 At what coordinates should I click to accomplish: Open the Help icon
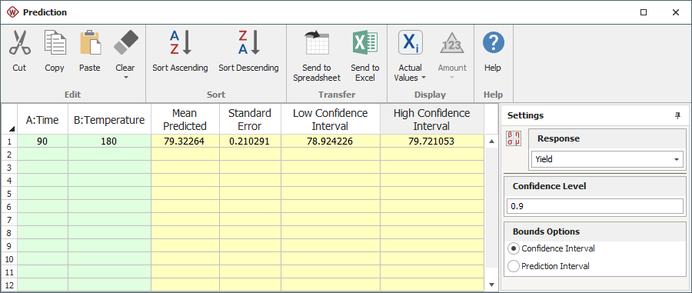493,43
